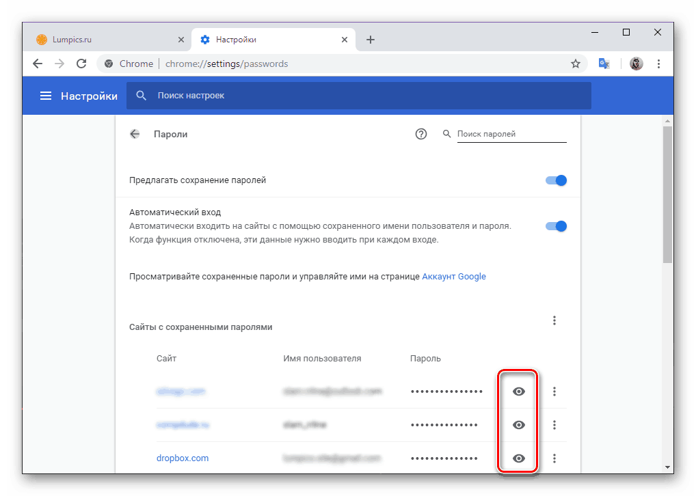Click the scrollbar down arrow
696x496 pixels.
click(x=667, y=467)
